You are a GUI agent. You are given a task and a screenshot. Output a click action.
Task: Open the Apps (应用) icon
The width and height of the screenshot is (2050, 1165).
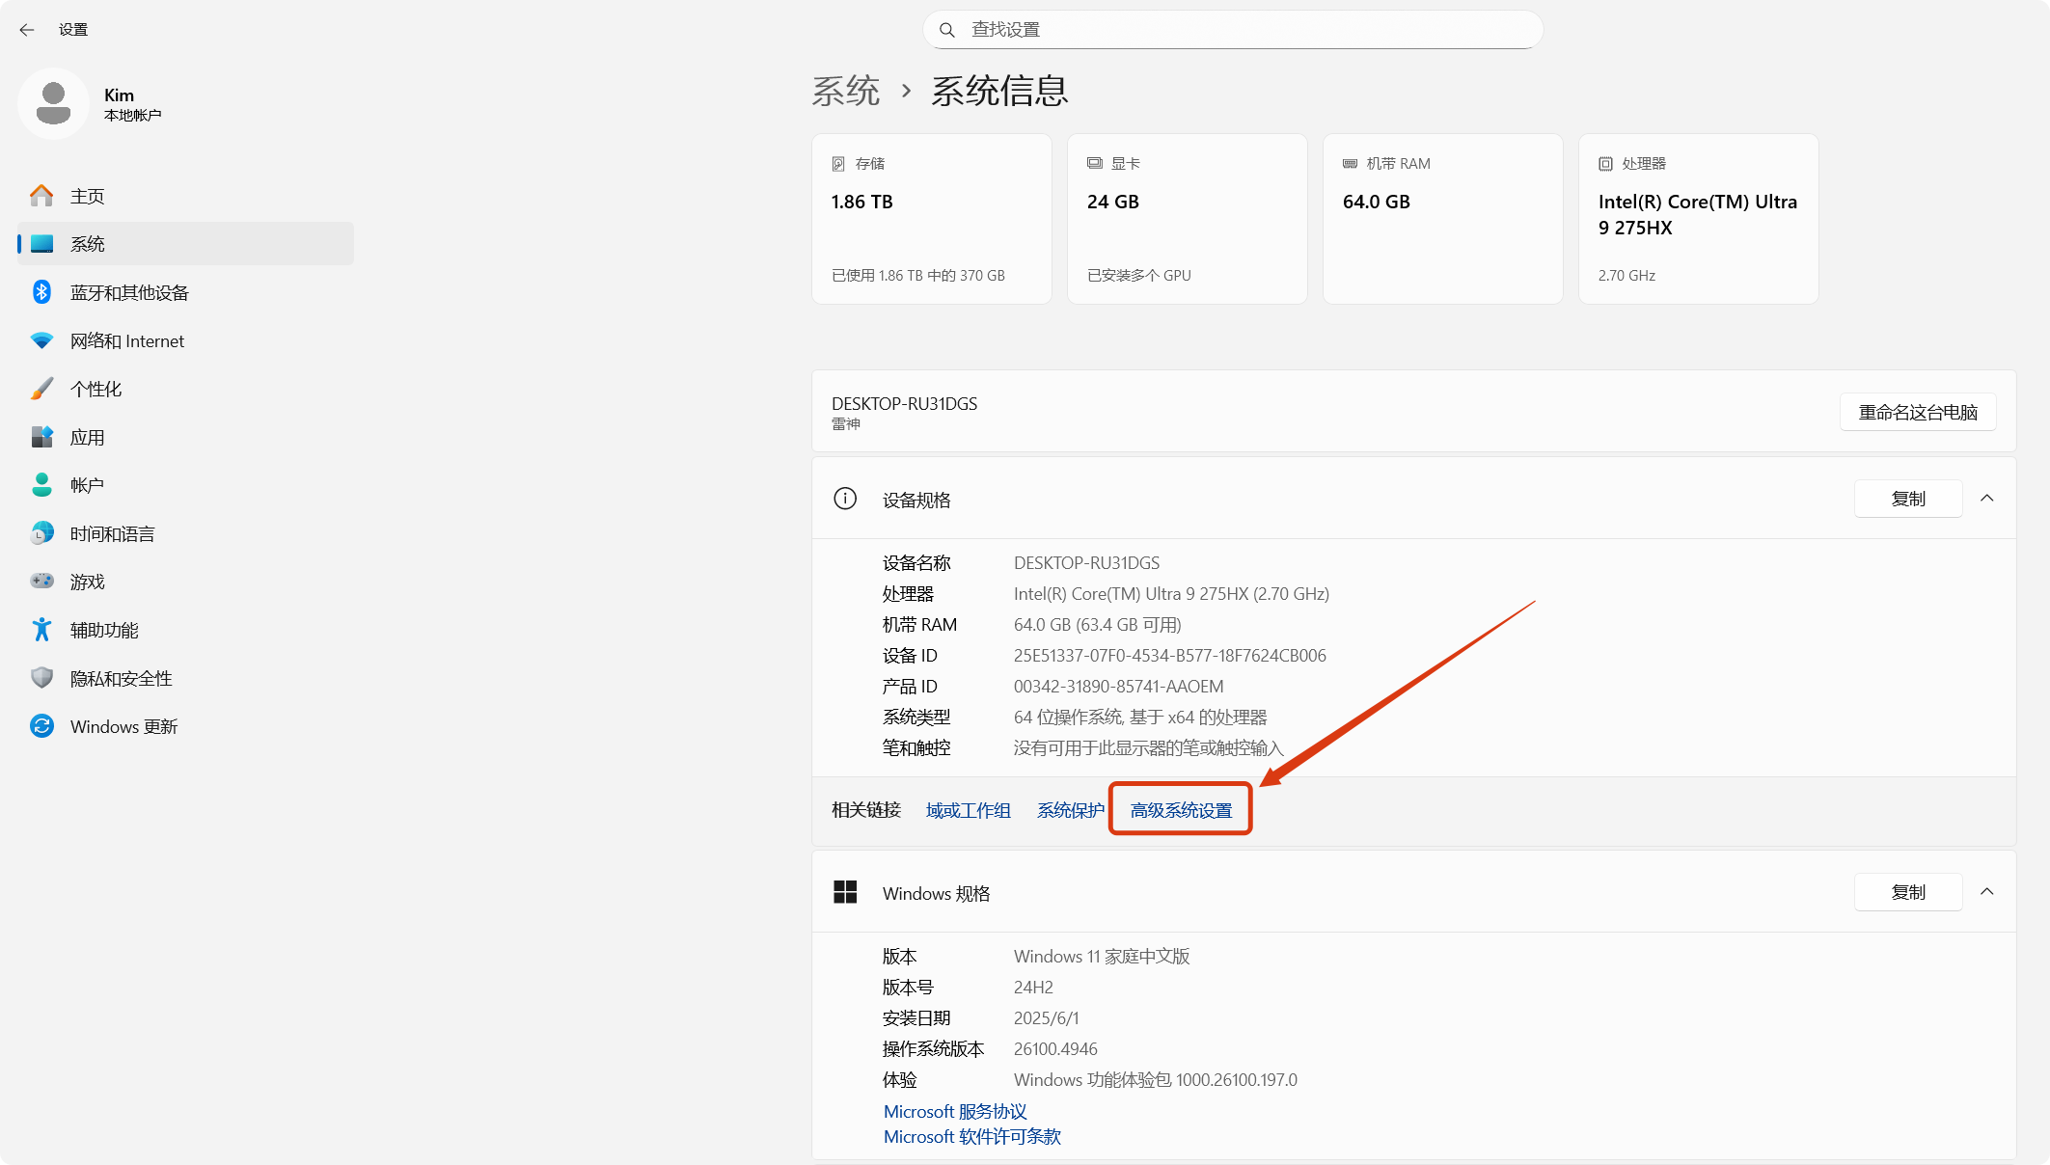(41, 437)
